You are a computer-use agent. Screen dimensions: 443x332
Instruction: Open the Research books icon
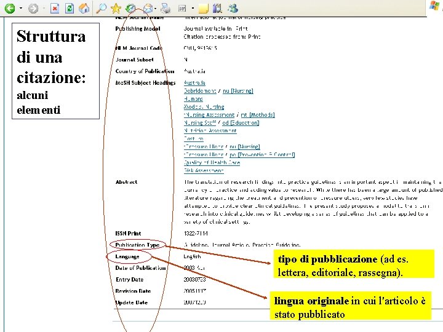pyautogui.click(x=217, y=9)
